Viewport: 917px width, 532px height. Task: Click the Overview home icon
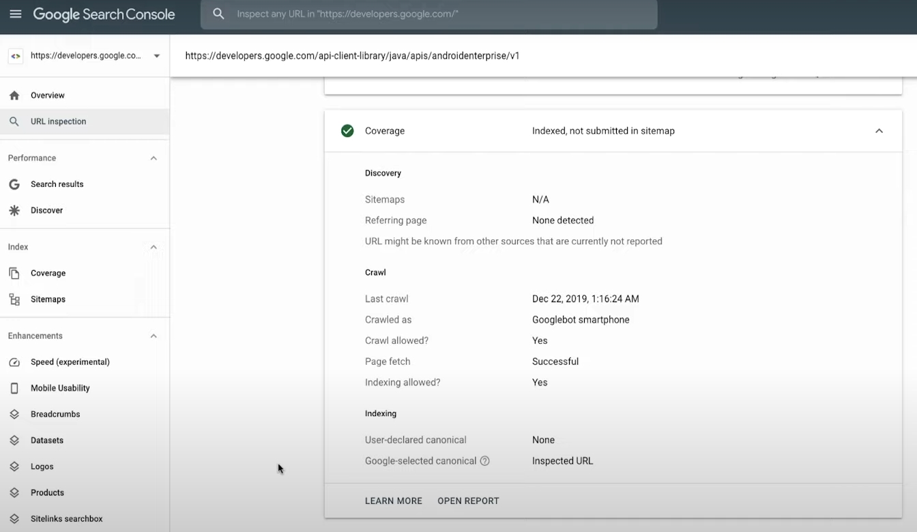[x=14, y=95]
